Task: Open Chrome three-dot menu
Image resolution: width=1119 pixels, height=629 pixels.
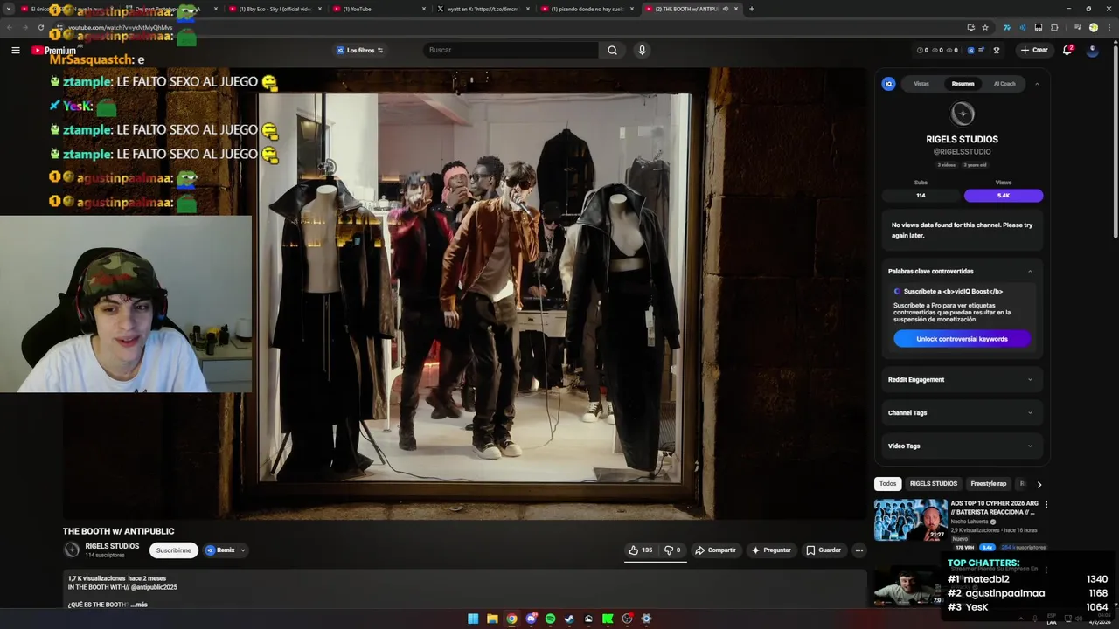Action: [x=1108, y=27]
